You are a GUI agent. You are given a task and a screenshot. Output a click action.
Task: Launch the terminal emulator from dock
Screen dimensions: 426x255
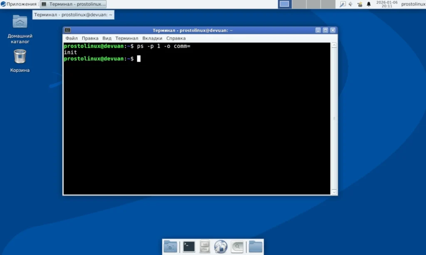(189, 247)
